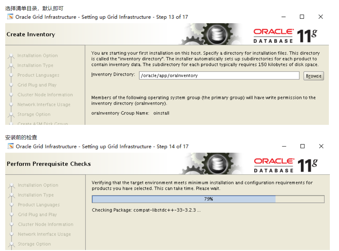The height and width of the screenshot is (251, 339).
Task: Click the Oracle installer icon in Step 13 title bar
Action: (10, 17)
